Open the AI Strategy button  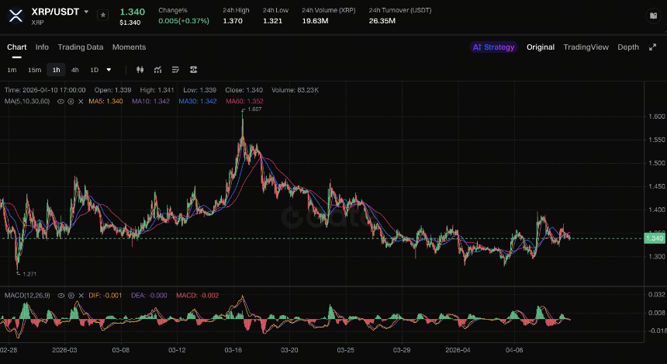point(493,47)
